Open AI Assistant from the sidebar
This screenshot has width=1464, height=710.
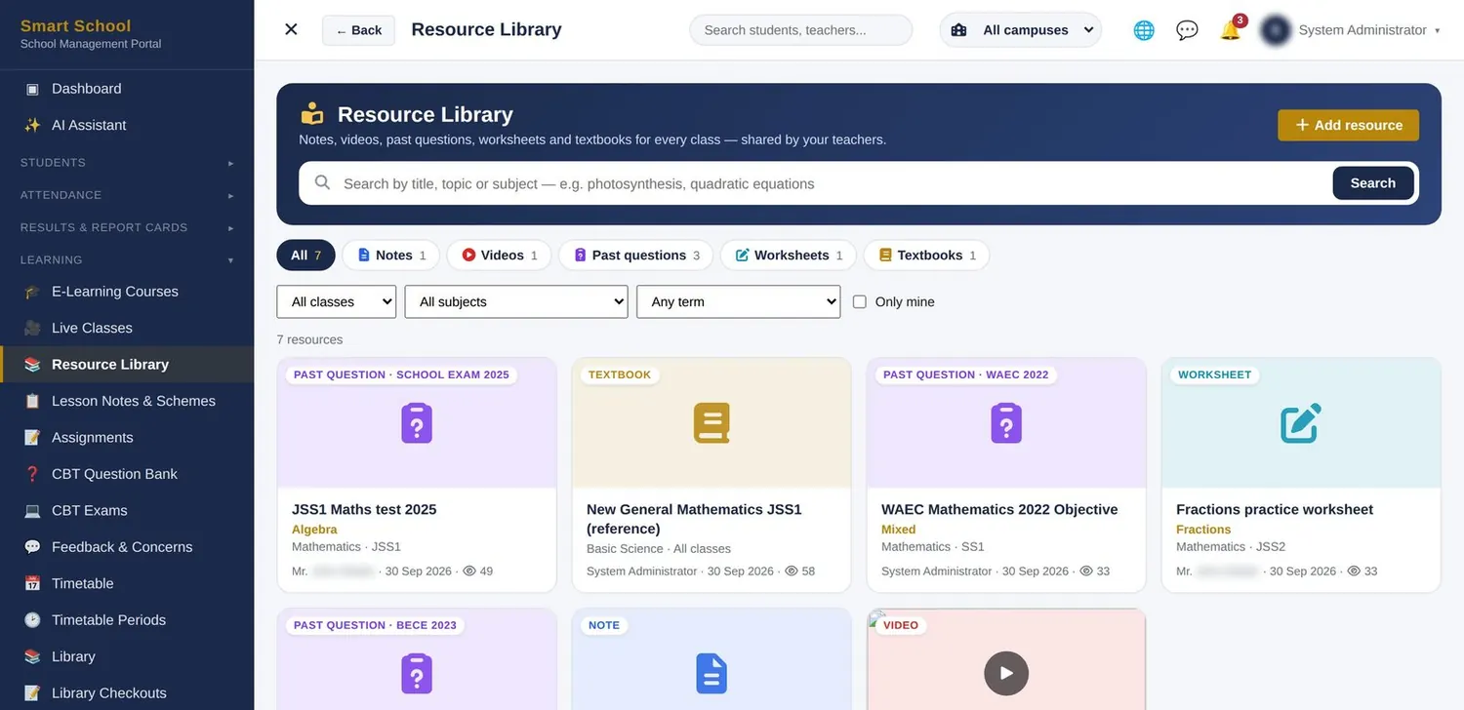[x=127, y=125]
